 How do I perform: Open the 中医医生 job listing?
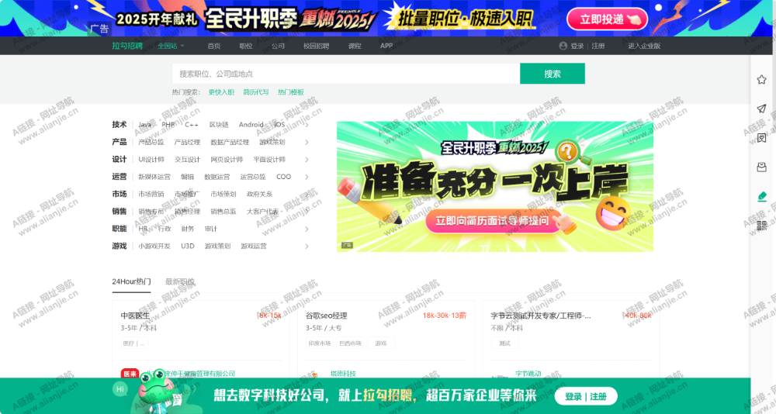click(x=135, y=316)
